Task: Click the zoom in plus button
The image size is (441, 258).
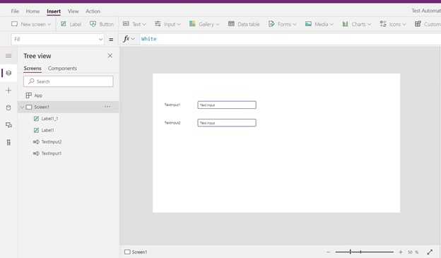Action: click(401, 252)
